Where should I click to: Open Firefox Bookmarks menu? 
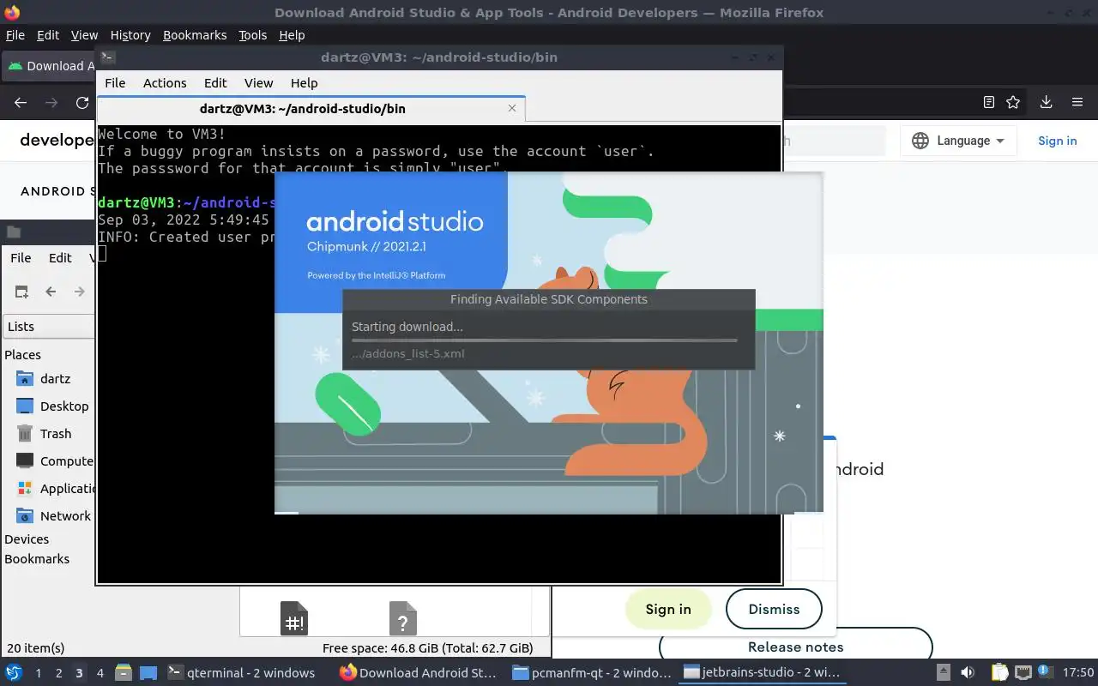click(195, 35)
